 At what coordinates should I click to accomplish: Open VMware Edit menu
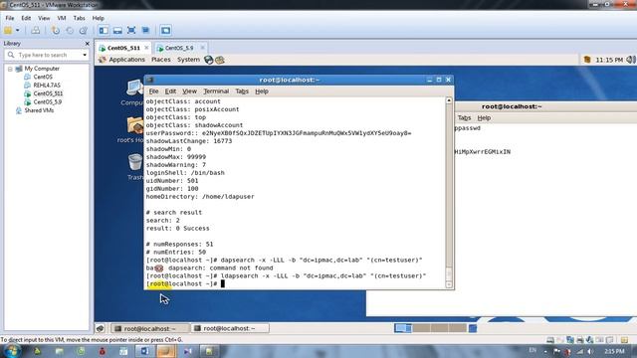[x=26, y=18]
